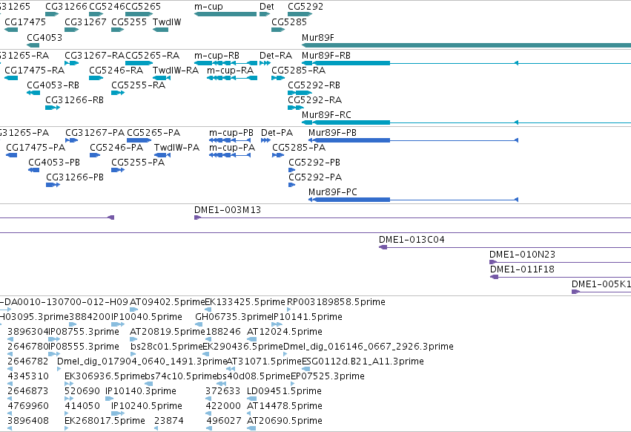
Task: Select the CG5292 gene label
Action: pos(305,7)
